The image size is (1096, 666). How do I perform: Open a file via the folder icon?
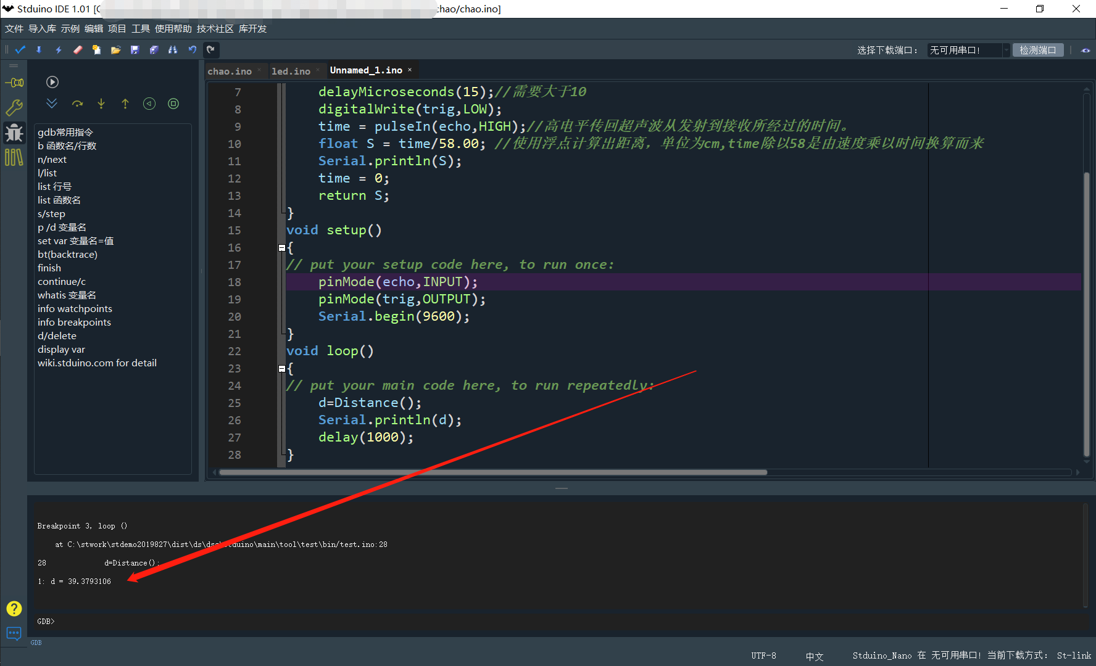(x=115, y=50)
